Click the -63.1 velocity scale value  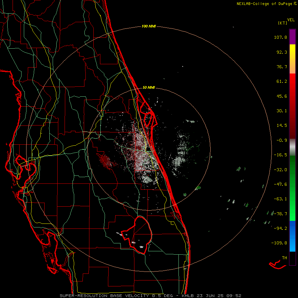click(x=280, y=199)
